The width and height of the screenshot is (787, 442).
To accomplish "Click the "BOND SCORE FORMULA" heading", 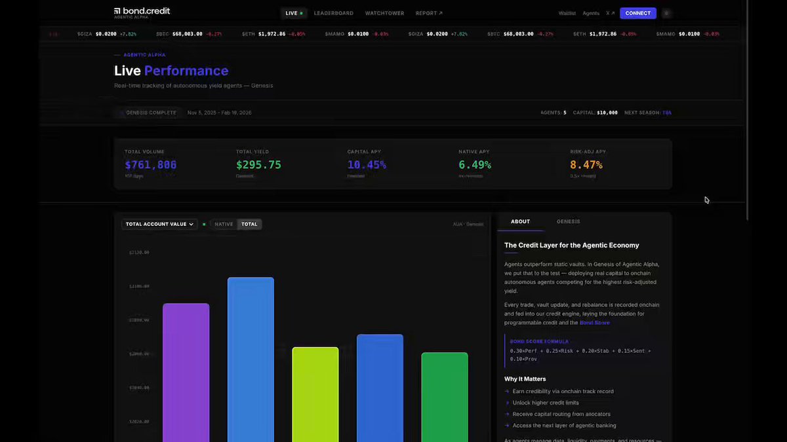I will coord(539,341).
